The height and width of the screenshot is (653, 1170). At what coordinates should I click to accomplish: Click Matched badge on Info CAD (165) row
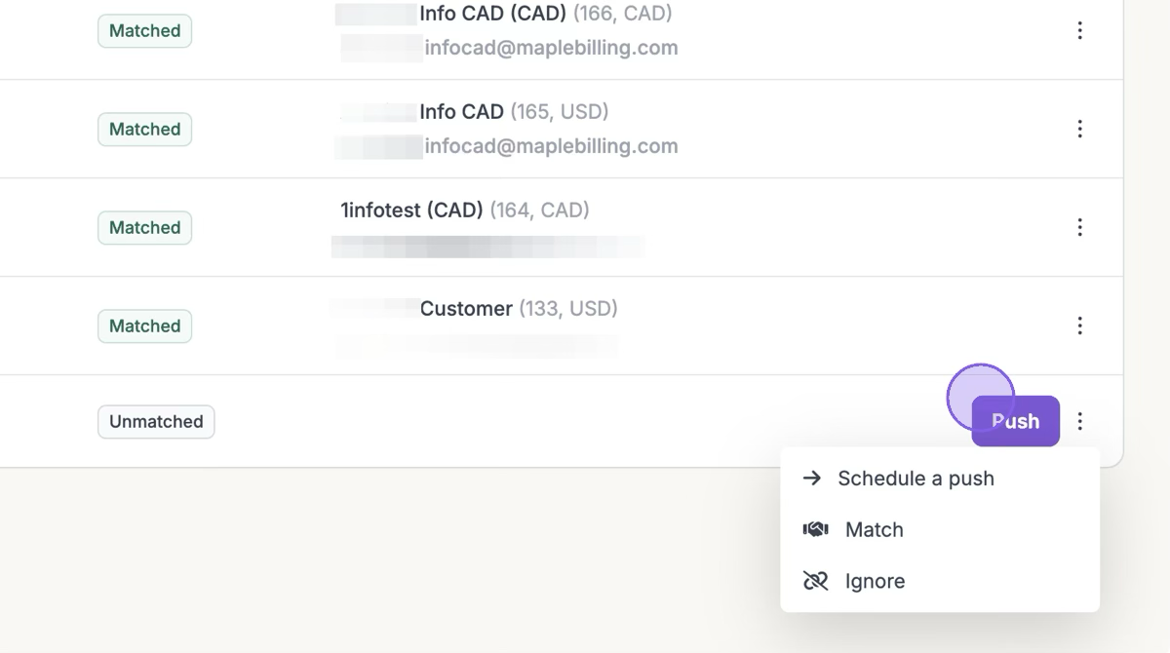coord(144,130)
